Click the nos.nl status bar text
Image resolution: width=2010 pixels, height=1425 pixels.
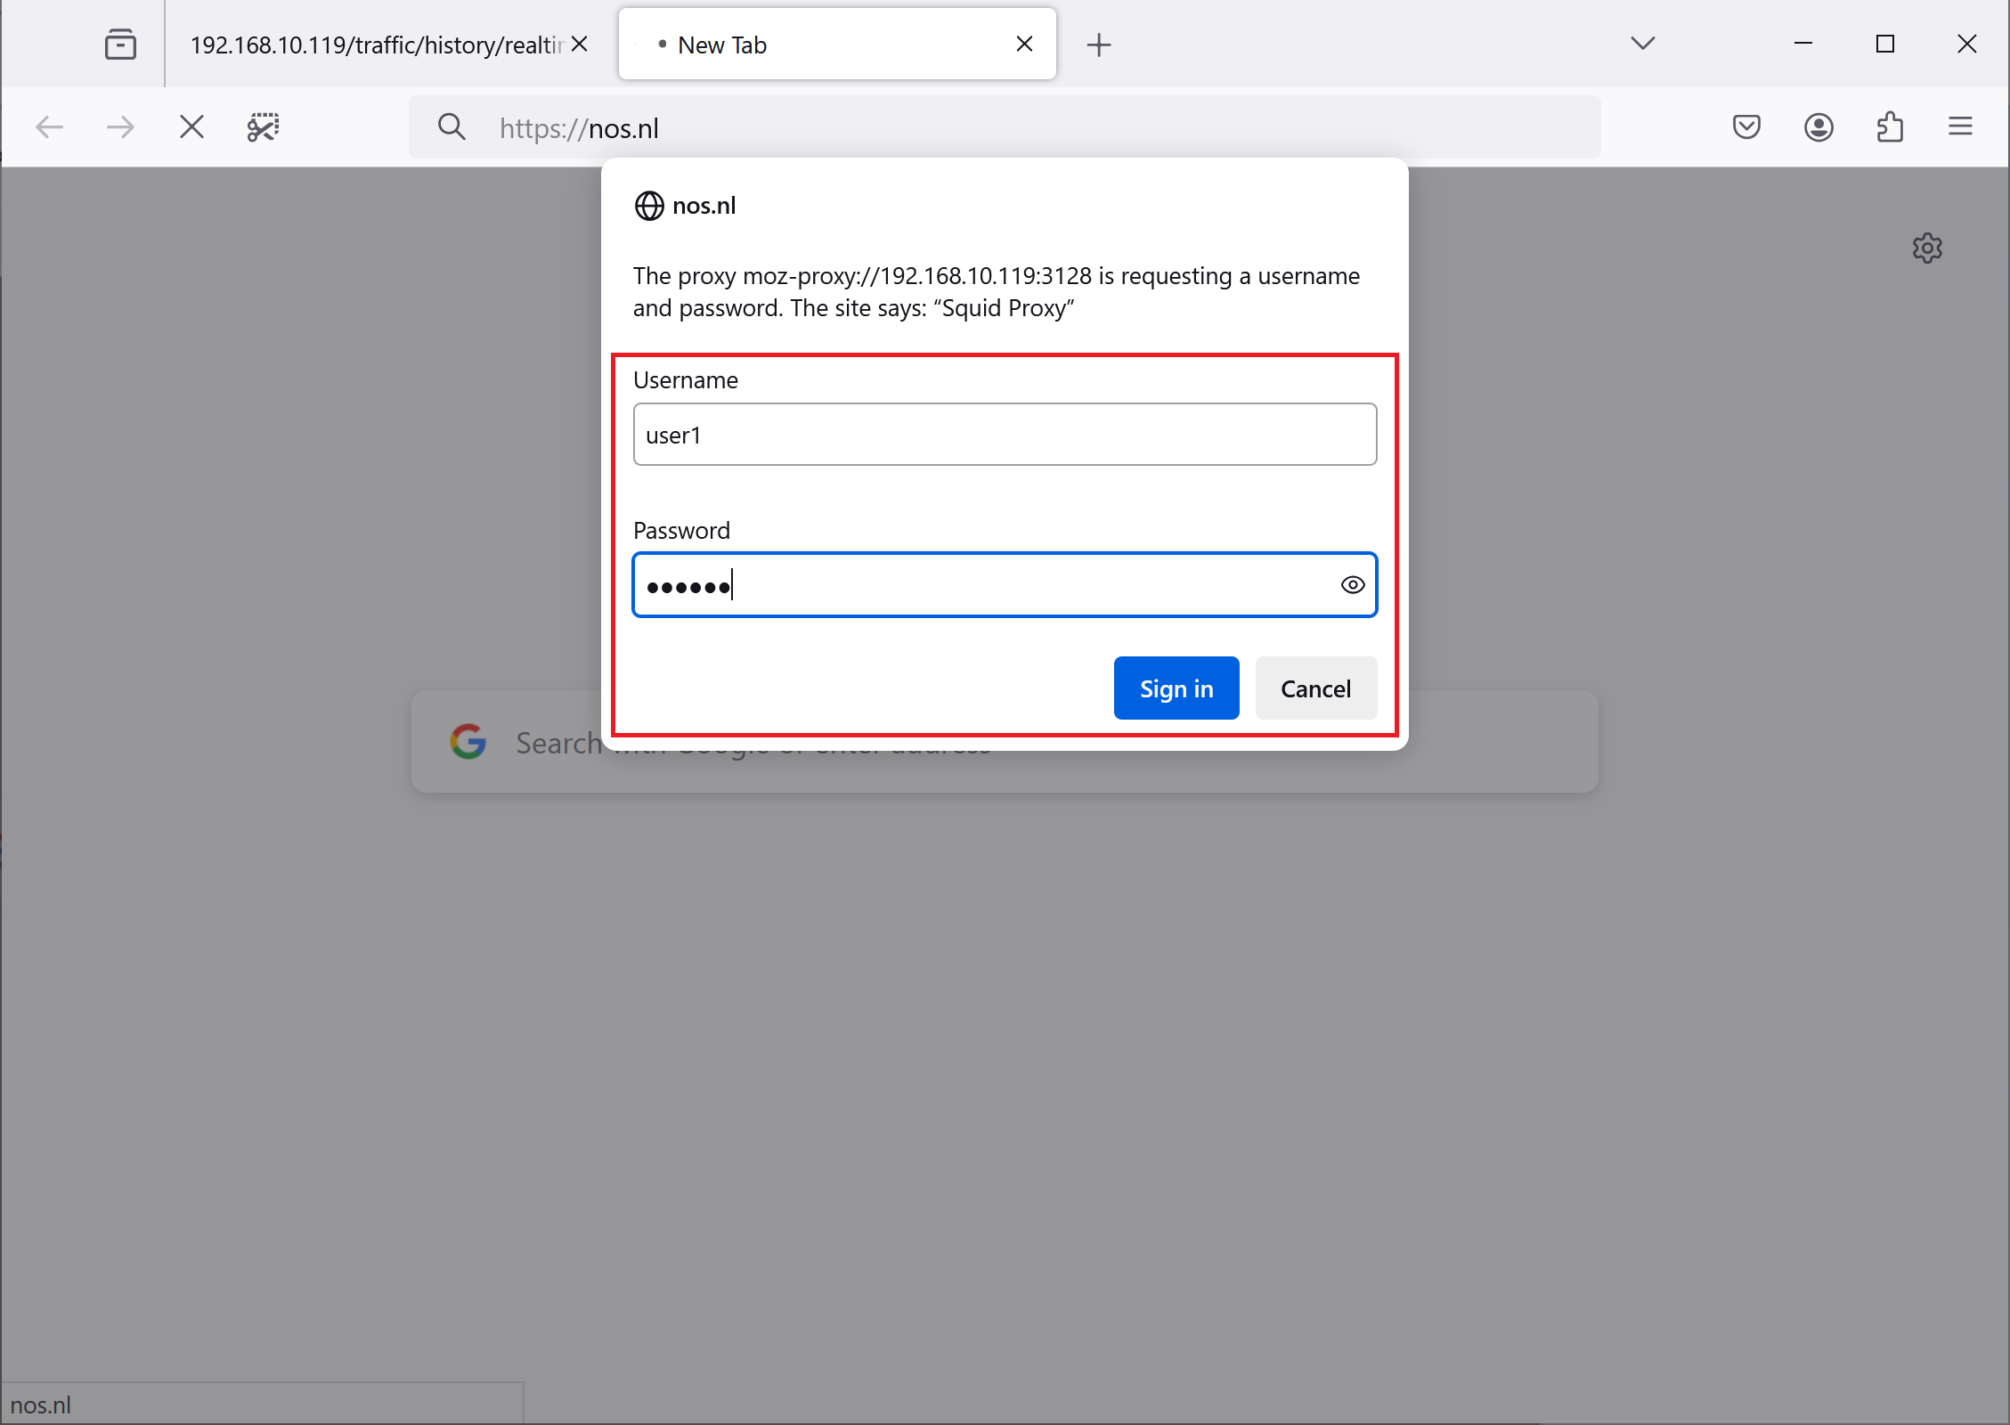pyautogui.click(x=40, y=1405)
